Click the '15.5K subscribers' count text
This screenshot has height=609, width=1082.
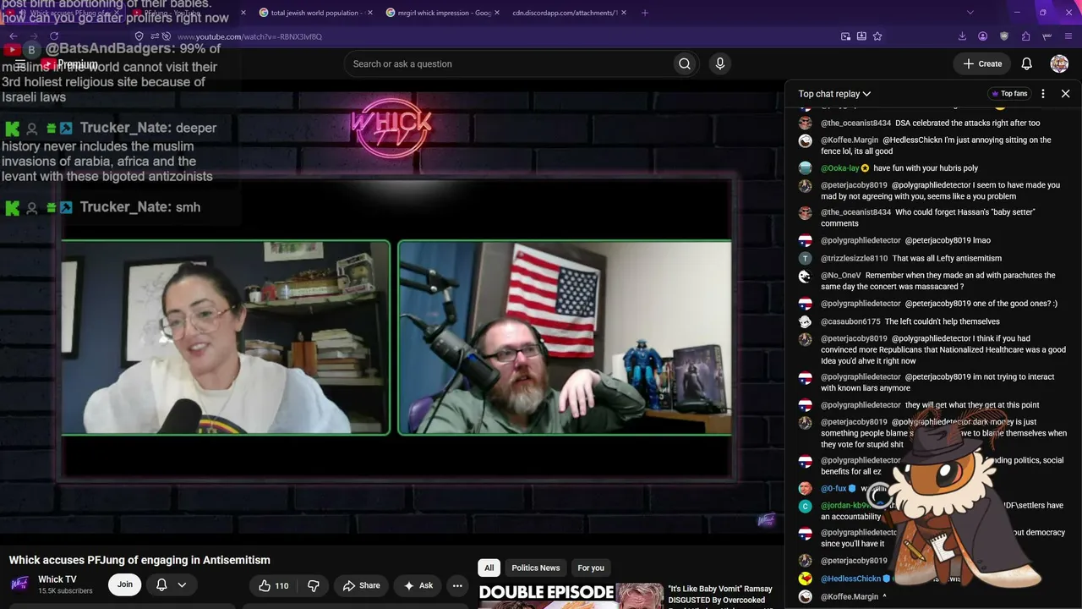click(x=65, y=591)
